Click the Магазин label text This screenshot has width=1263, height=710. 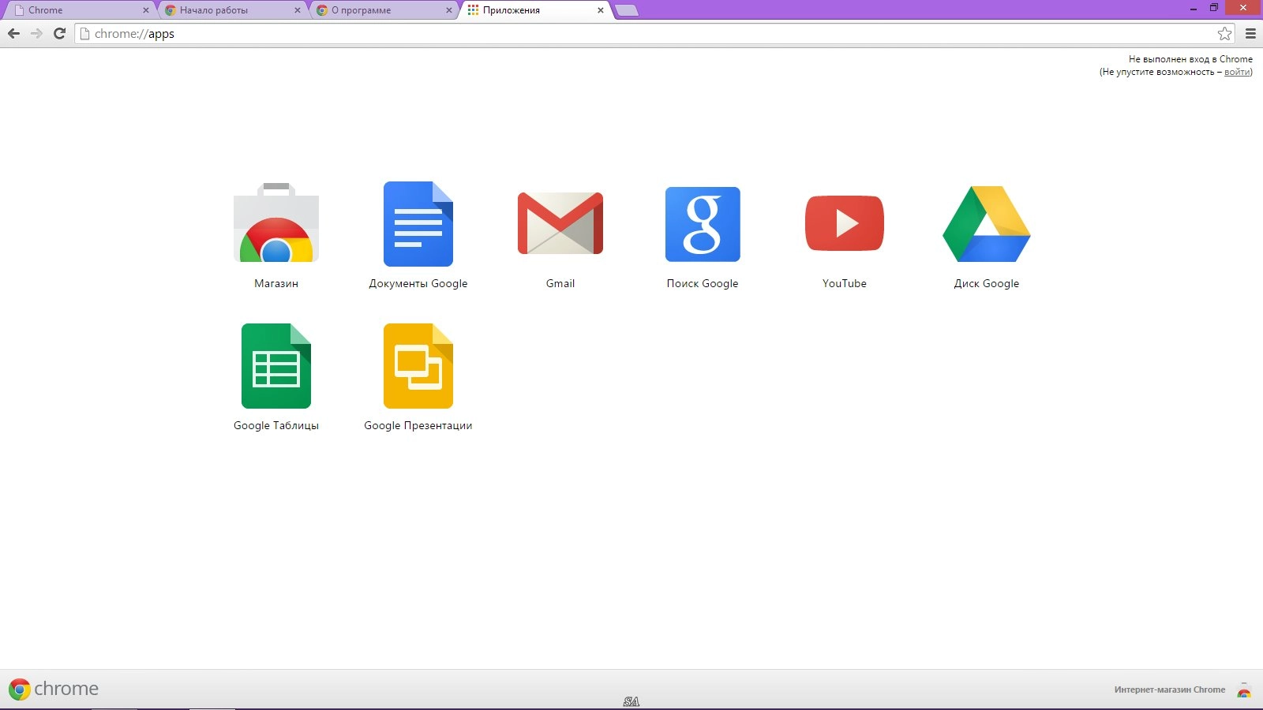(x=276, y=283)
